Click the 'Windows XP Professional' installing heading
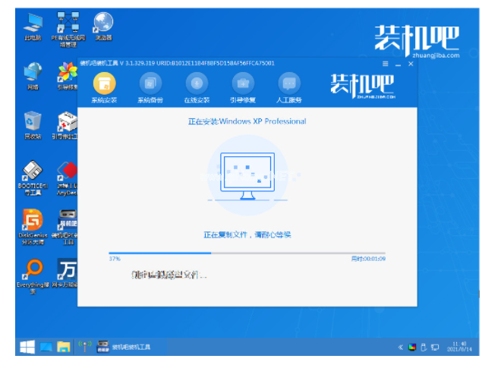Screen dimensions: 501x365 247,121
